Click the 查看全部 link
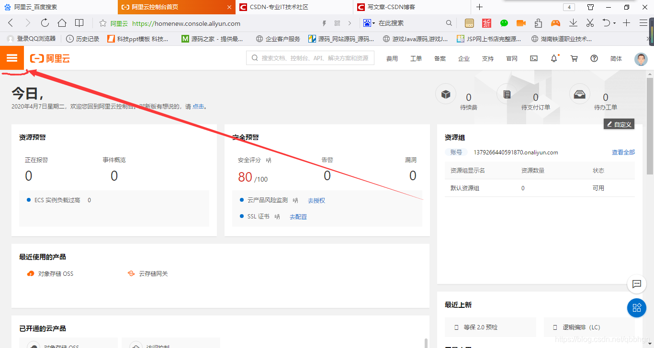 tap(623, 152)
